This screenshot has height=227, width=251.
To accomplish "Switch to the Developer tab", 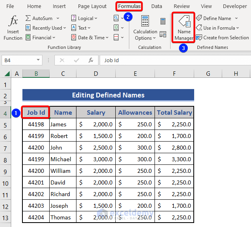I will (235, 6).
